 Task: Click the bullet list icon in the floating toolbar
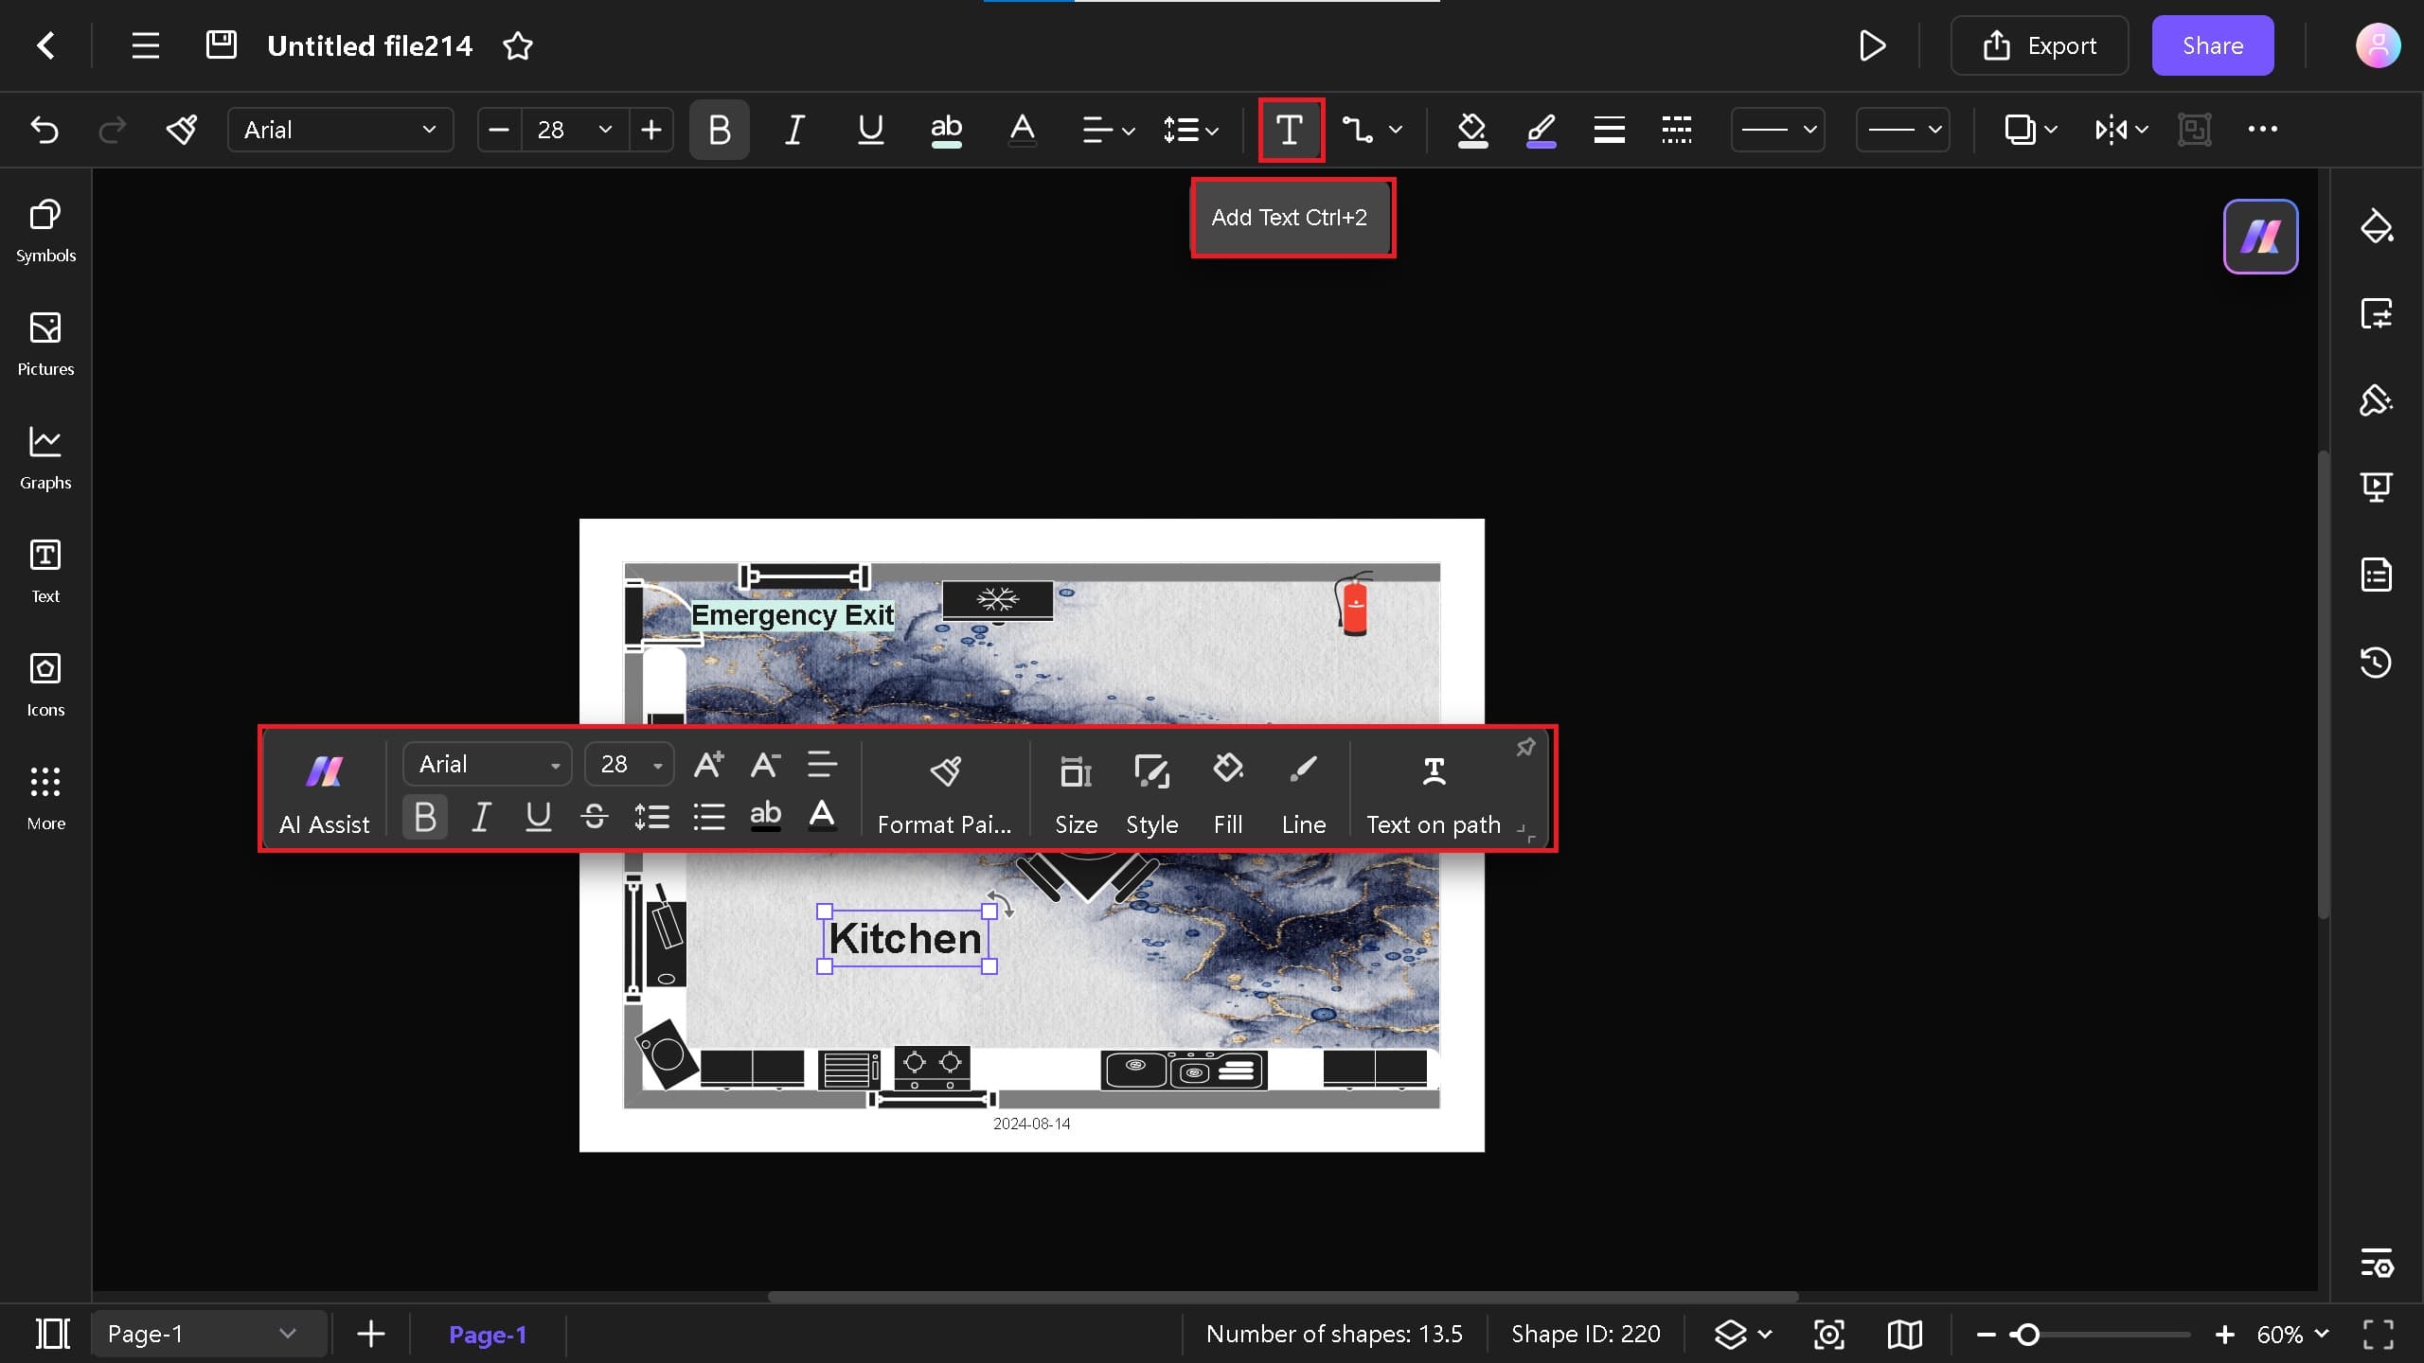point(708,817)
